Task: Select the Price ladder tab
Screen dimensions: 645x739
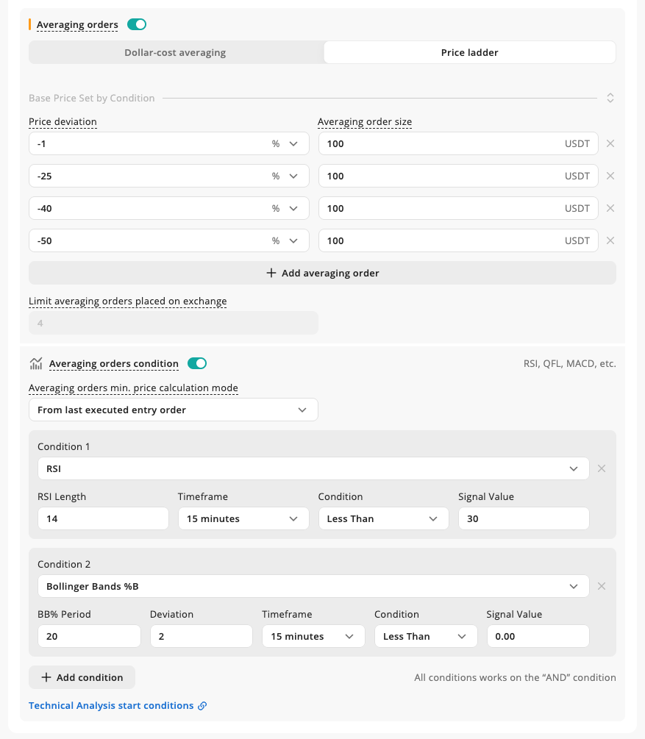Action: [470, 52]
